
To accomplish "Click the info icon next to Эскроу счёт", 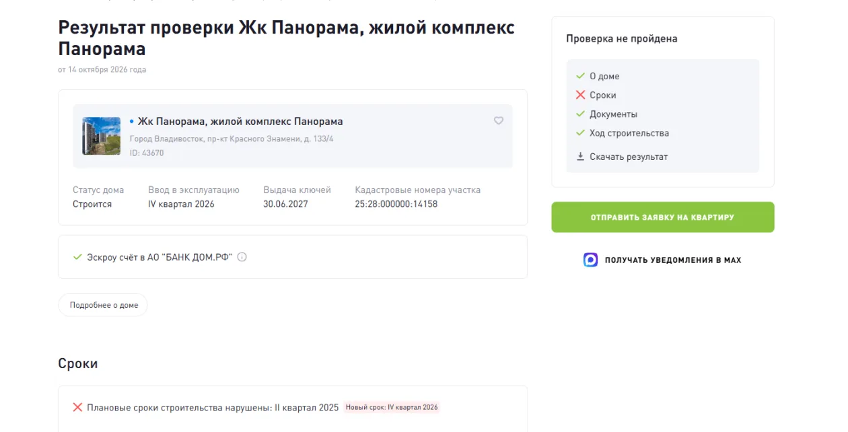I will click(x=242, y=257).
